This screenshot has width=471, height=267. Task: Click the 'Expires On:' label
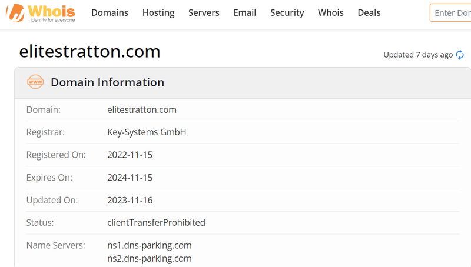click(x=49, y=178)
